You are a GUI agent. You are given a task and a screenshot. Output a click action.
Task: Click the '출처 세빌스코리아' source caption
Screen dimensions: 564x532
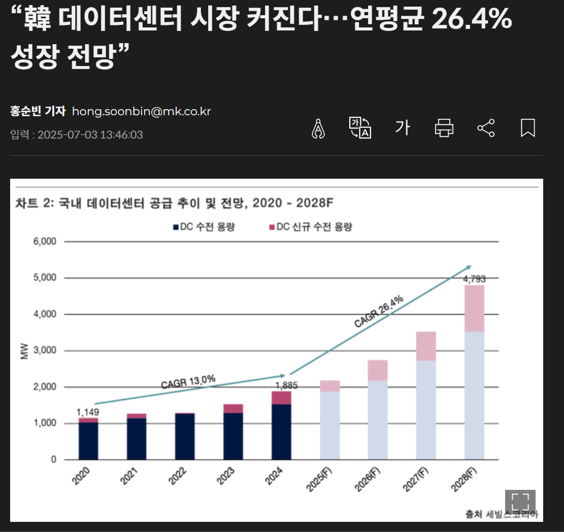[501, 514]
